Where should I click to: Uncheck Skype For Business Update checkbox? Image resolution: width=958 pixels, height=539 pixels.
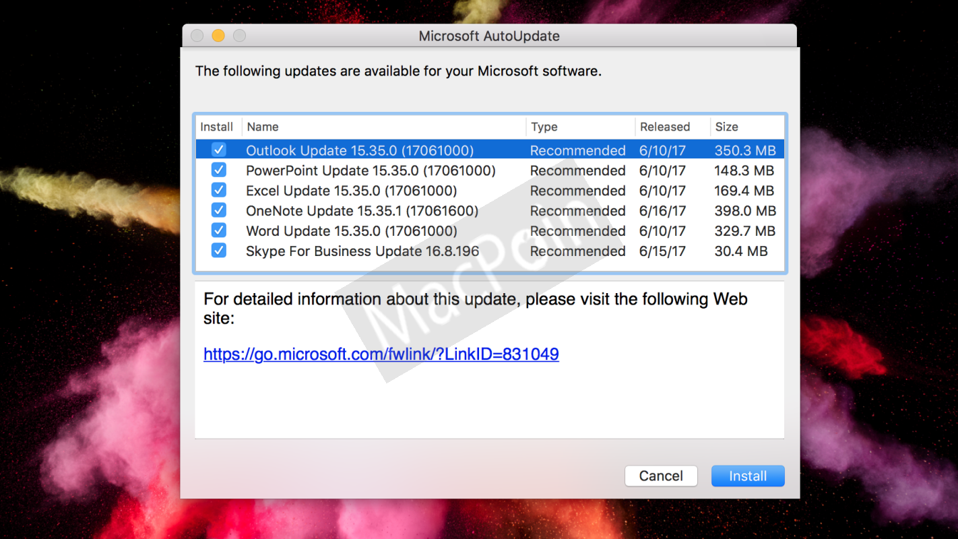click(218, 251)
